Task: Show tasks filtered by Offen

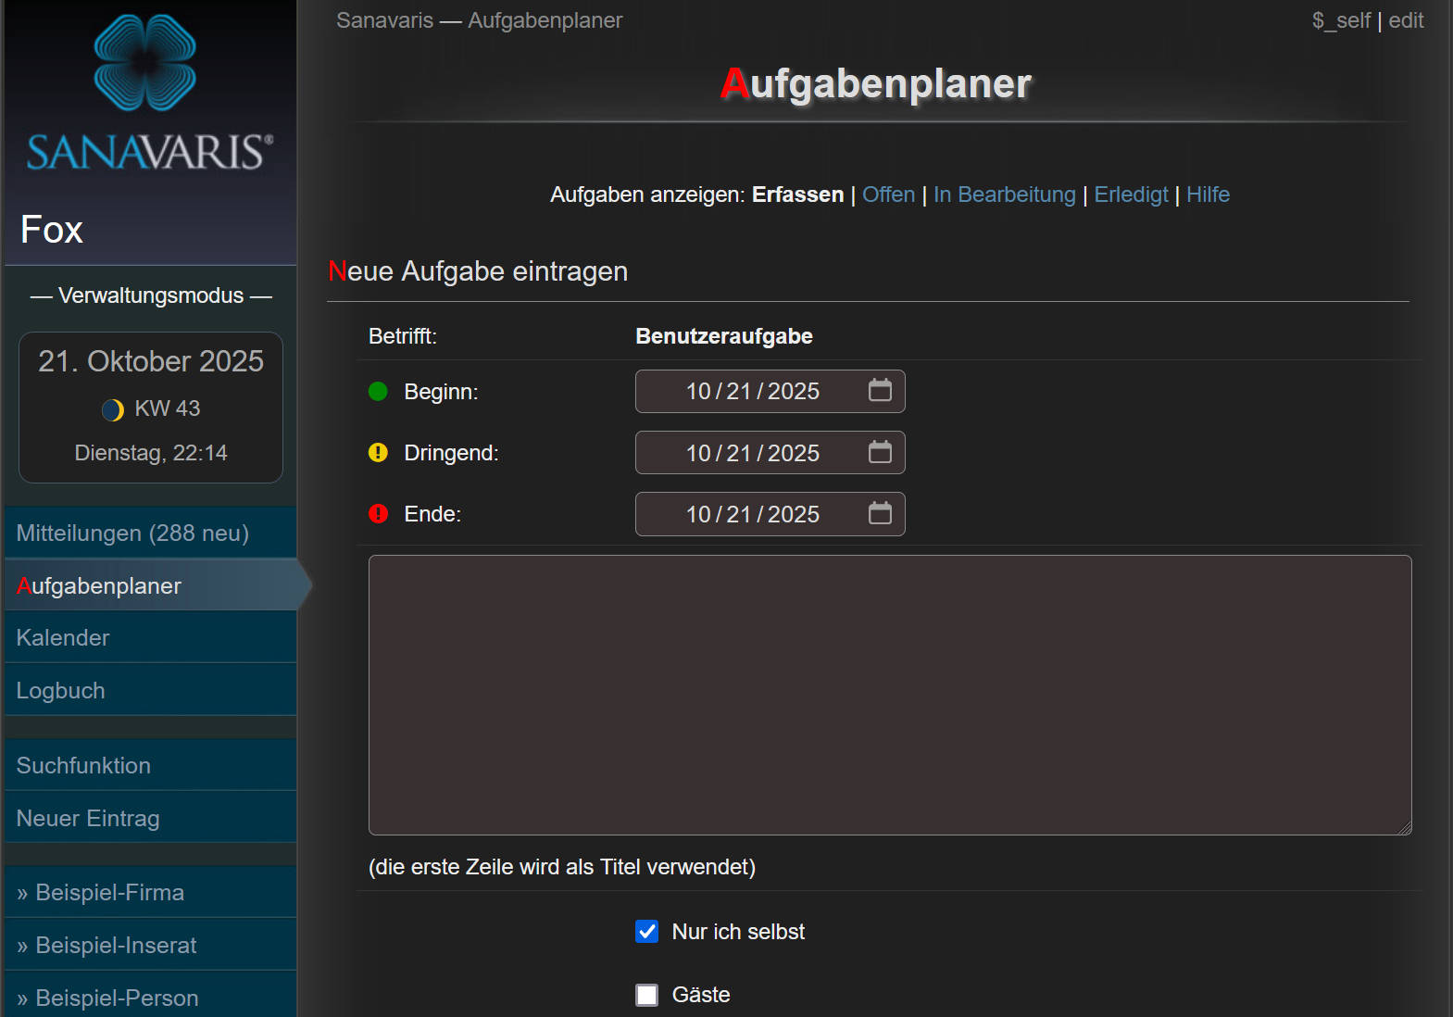Action: [x=888, y=195]
